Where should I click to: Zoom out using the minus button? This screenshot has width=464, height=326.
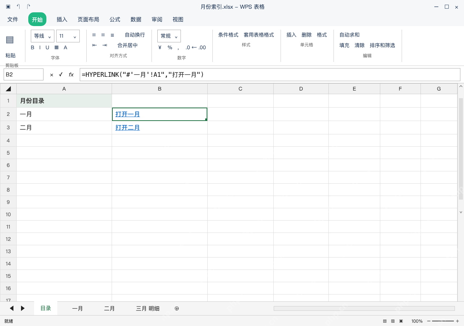point(429,321)
